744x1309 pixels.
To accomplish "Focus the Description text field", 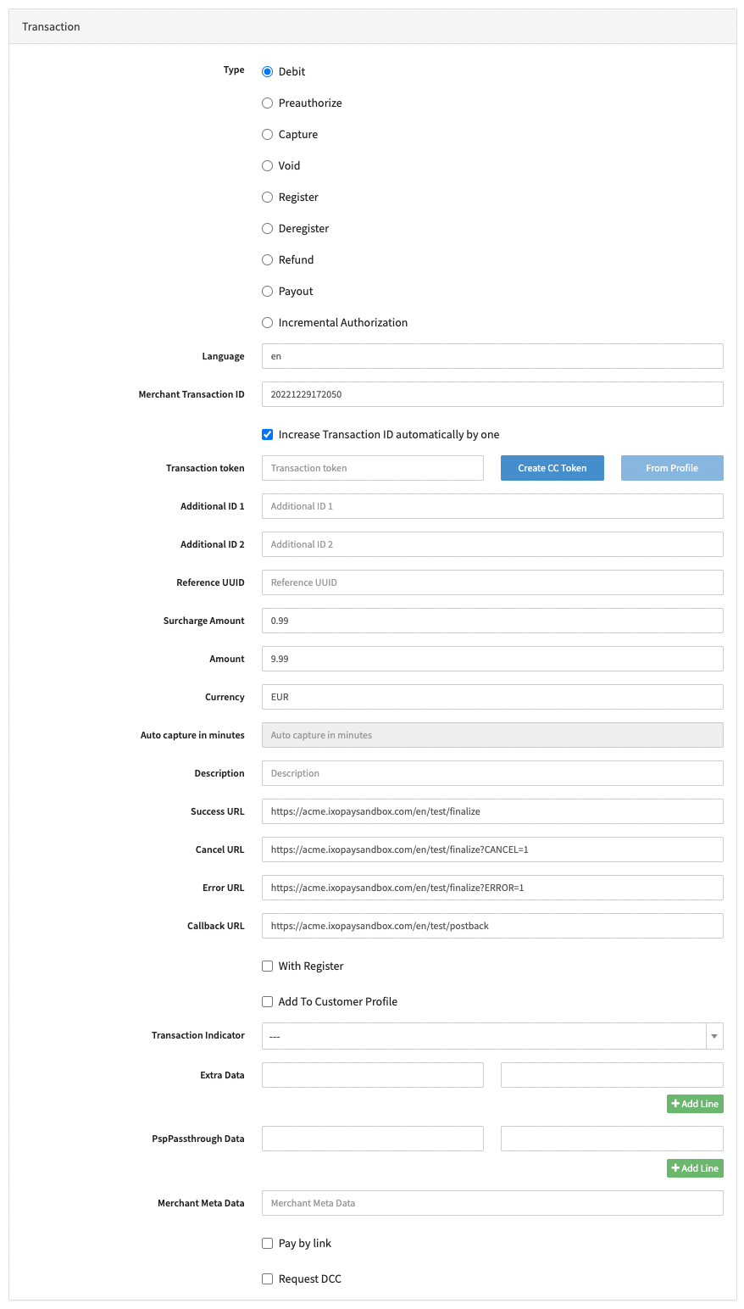I will (492, 773).
